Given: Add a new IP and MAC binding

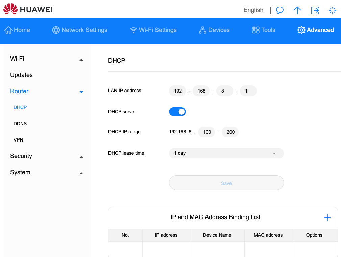Looking at the screenshot, I should point(327,217).
